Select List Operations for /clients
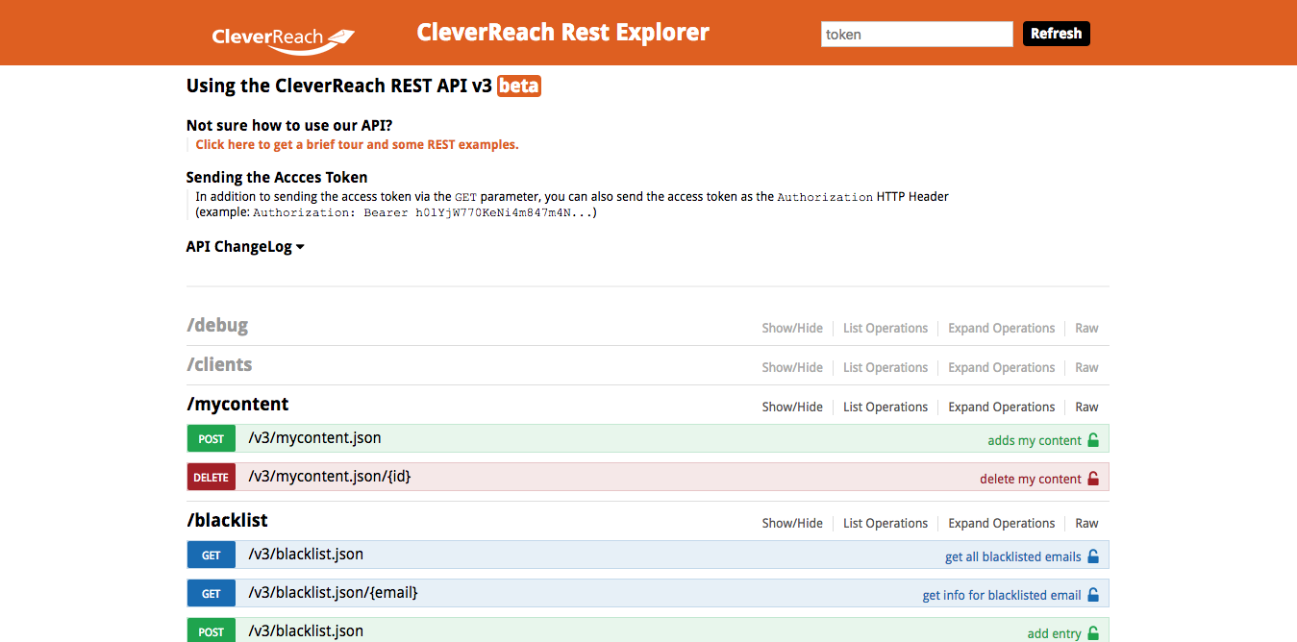This screenshot has height=642, width=1297. point(885,367)
